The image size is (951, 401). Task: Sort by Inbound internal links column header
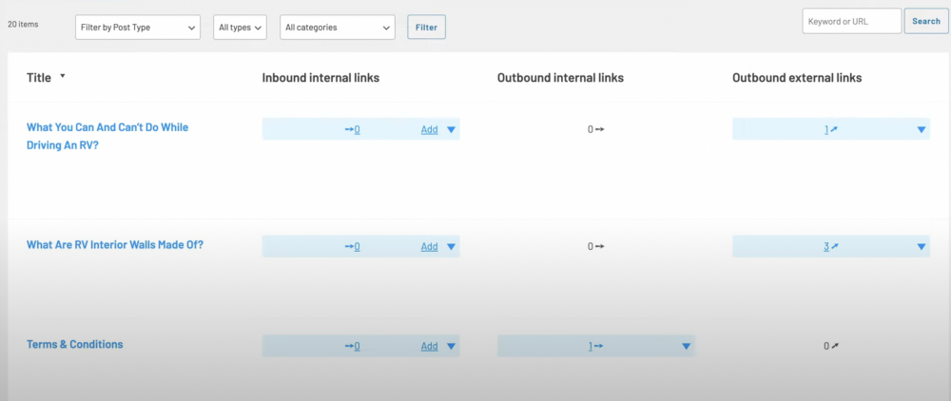320,77
